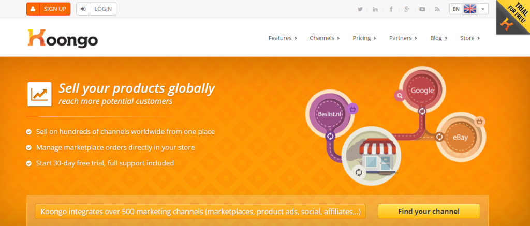
Task: Expand the Channels menu
Action: click(x=325, y=38)
